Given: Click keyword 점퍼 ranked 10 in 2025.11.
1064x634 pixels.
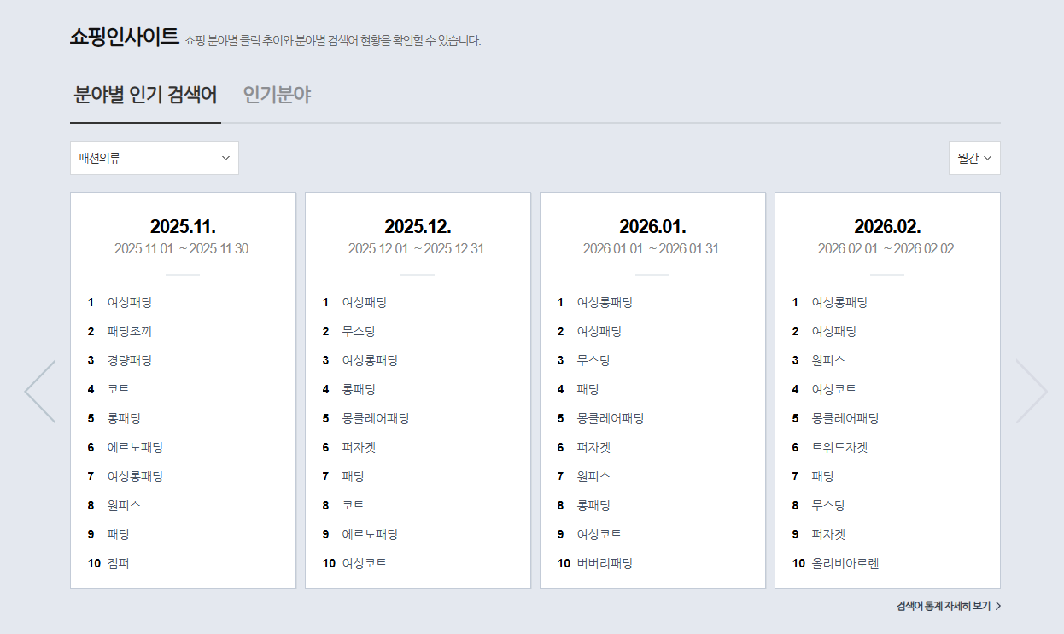Looking at the screenshot, I should 119,563.
